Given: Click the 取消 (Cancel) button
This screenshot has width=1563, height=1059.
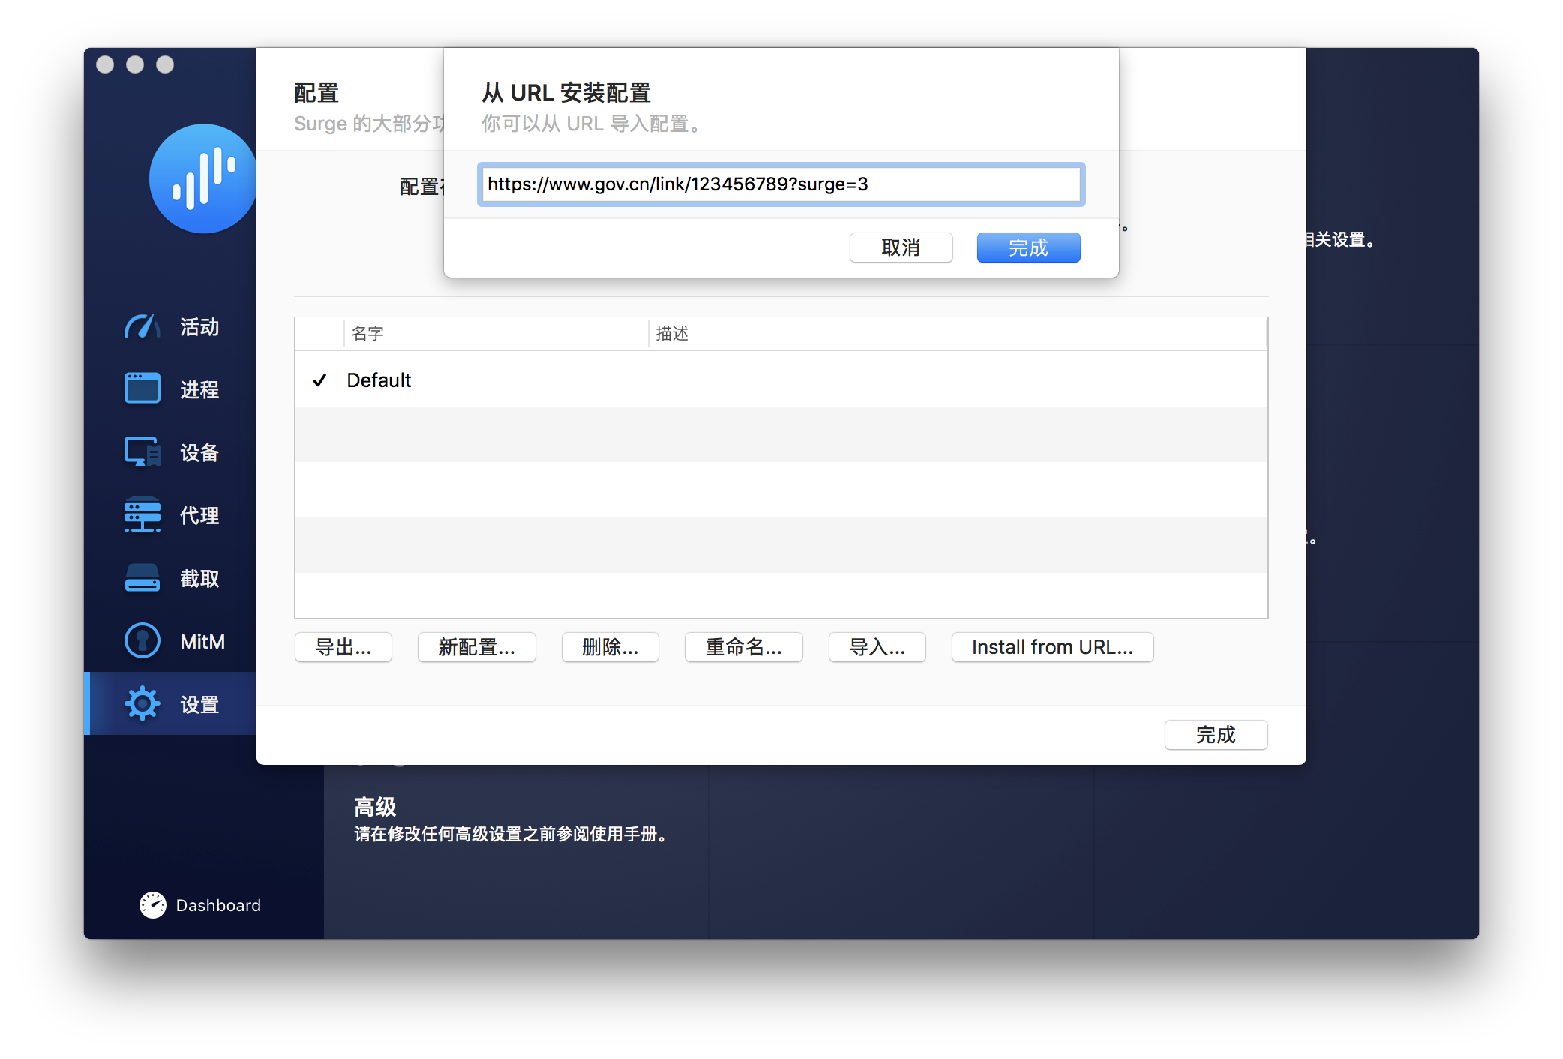Looking at the screenshot, I should point(901,246).
